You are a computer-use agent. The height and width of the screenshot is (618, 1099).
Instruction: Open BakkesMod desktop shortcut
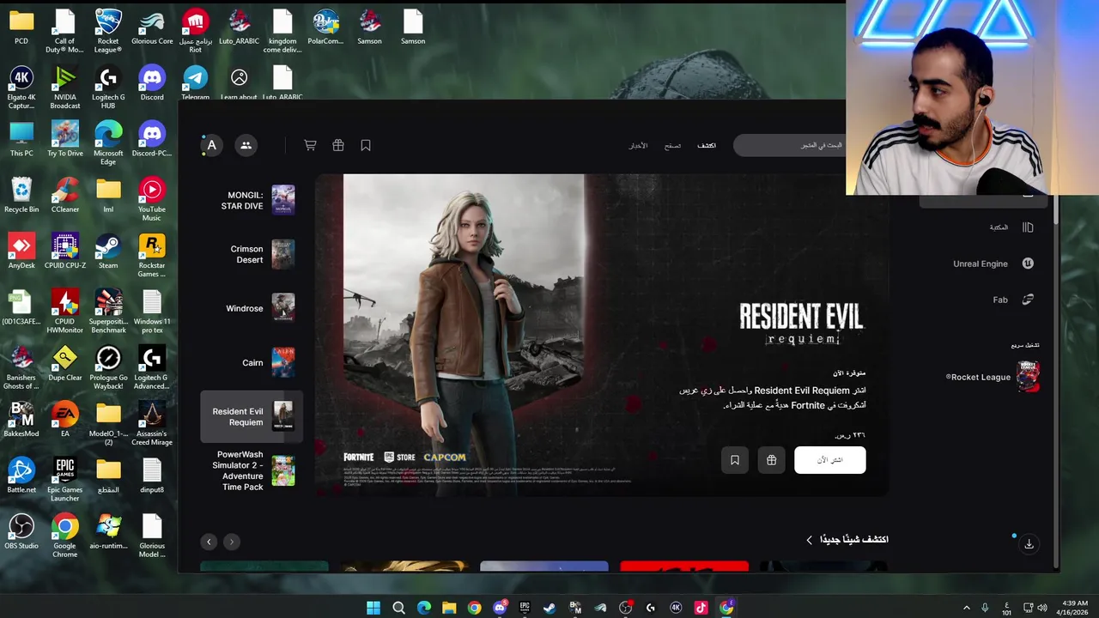[21, 420]
